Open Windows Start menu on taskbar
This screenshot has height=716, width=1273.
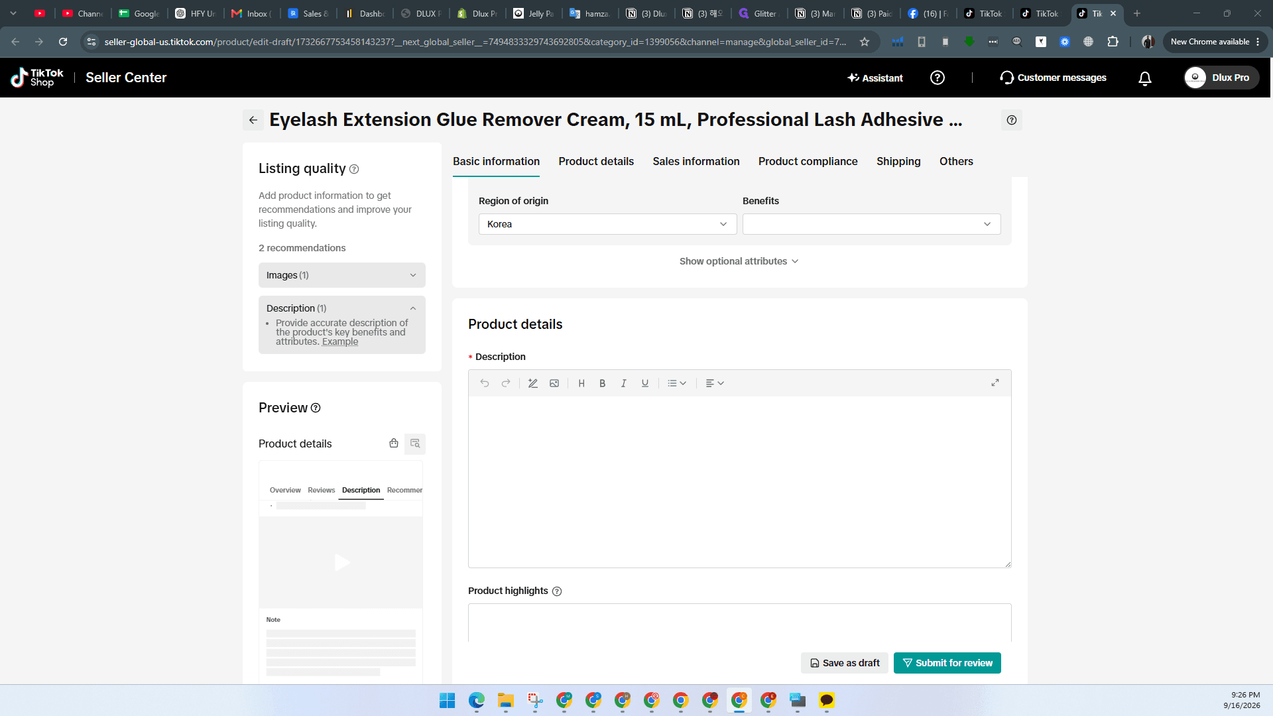pyautogui.click(x=448, y=701)
